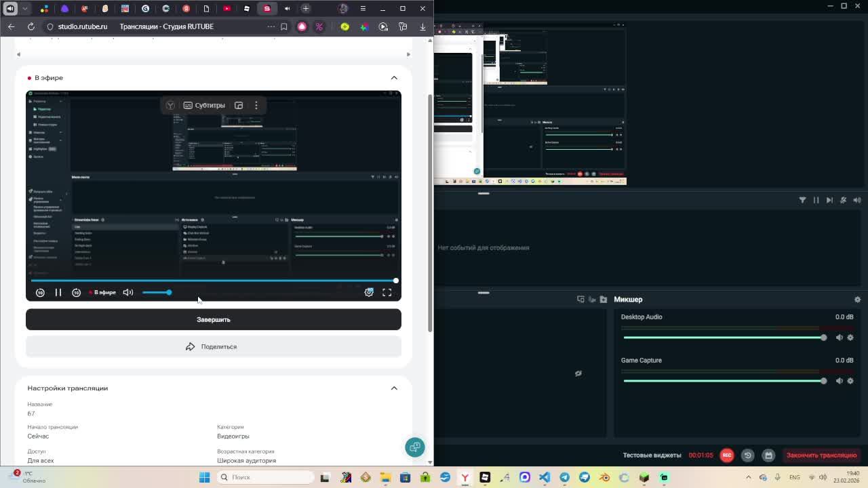The image size is (868, 488).
Task: Open Blender from the taskbar
Action: click(605, 477)
